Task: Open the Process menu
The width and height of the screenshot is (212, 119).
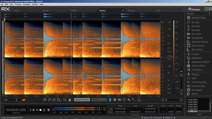Action: pyautogui.click(x=18, y=4)
